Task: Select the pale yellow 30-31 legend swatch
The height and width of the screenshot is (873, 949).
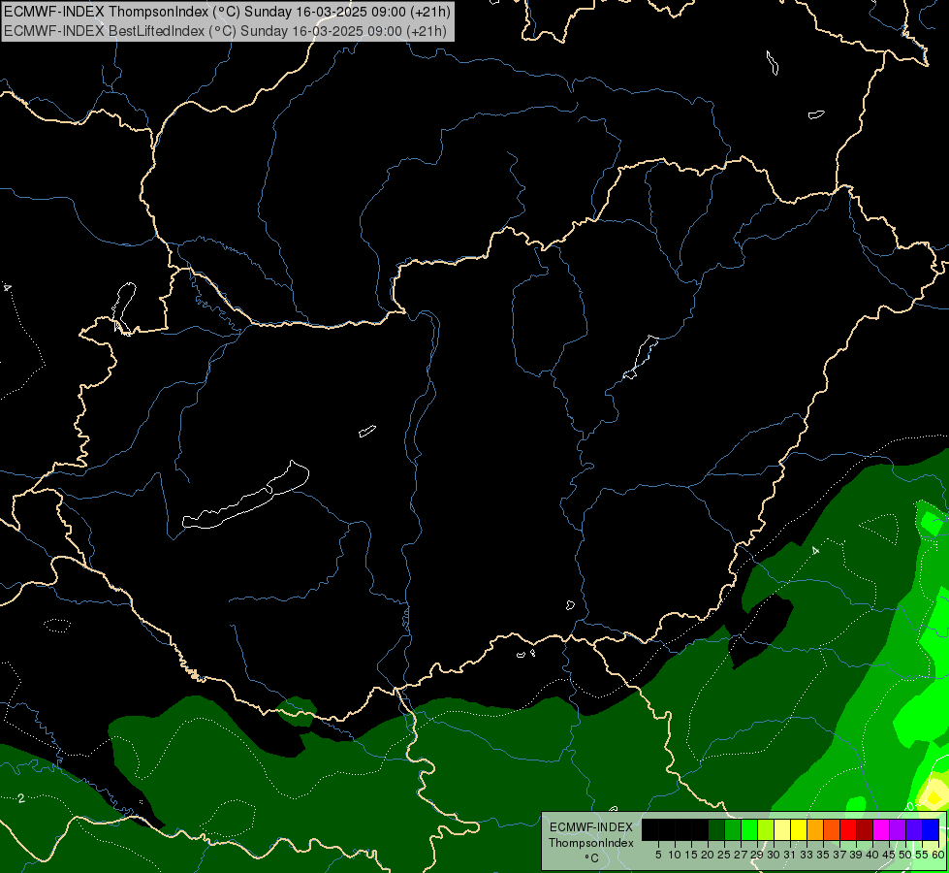Action: pyautogui.click(x=782, y=829)
